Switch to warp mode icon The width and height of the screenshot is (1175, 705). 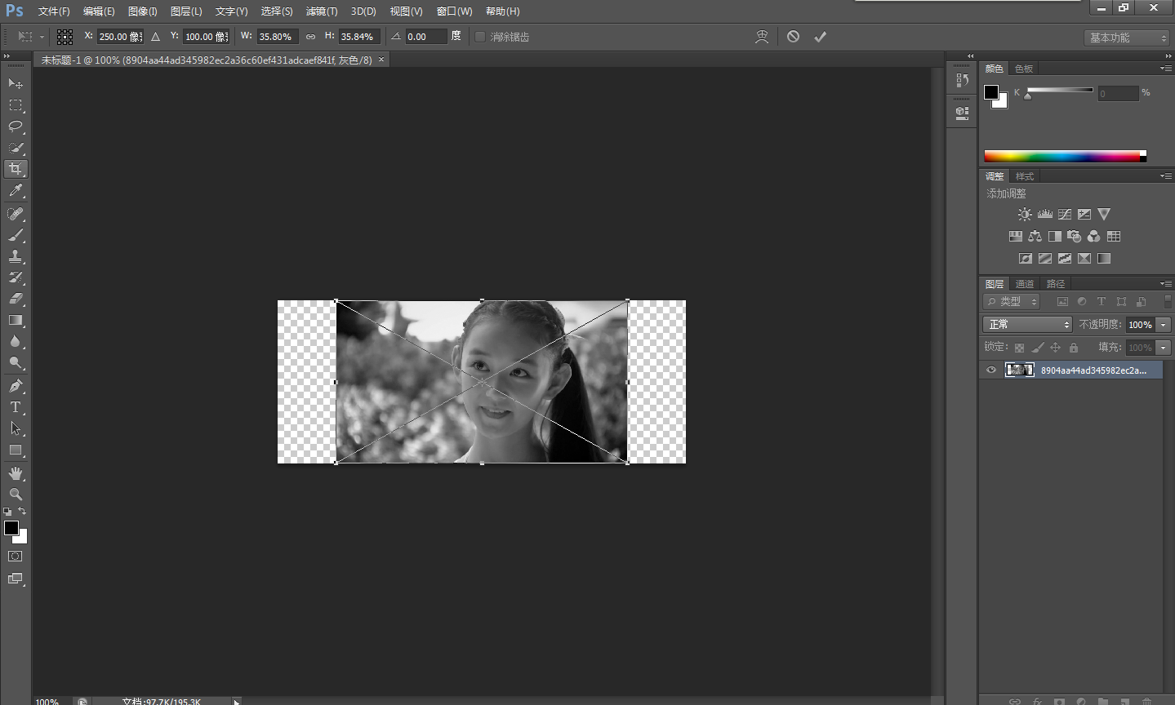[762, 37]
